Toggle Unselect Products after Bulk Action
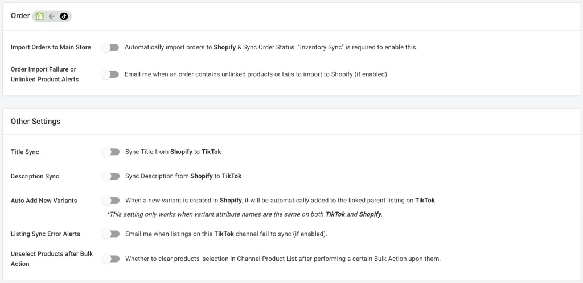 (x=111, y=259)
